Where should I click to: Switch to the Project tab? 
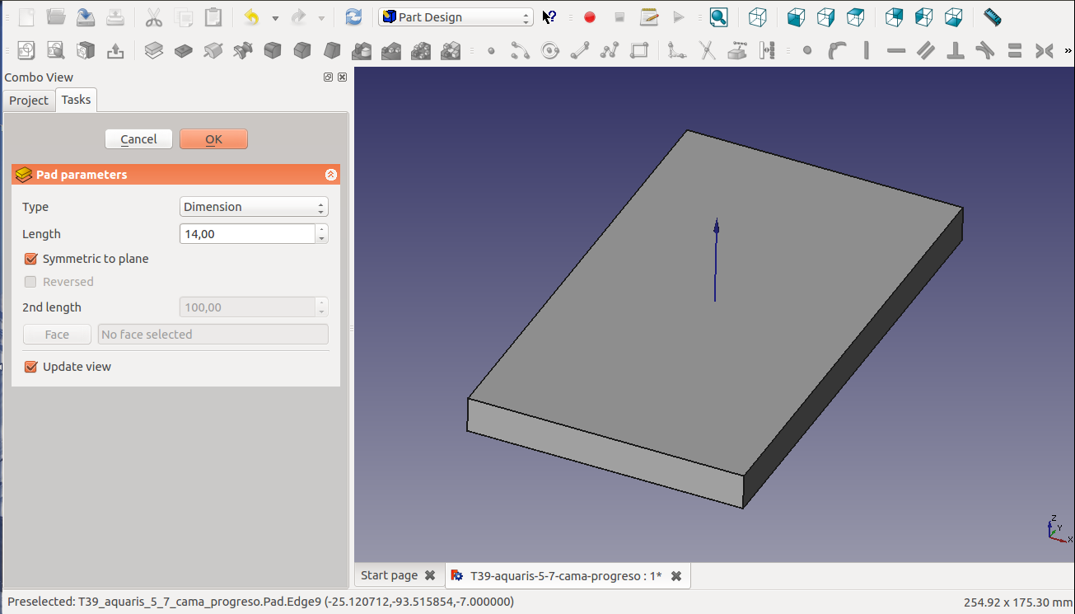point(29,101)
